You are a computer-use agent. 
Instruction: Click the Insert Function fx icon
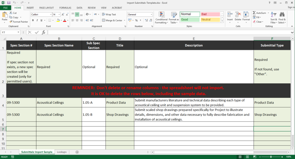(x=44, y=32)
